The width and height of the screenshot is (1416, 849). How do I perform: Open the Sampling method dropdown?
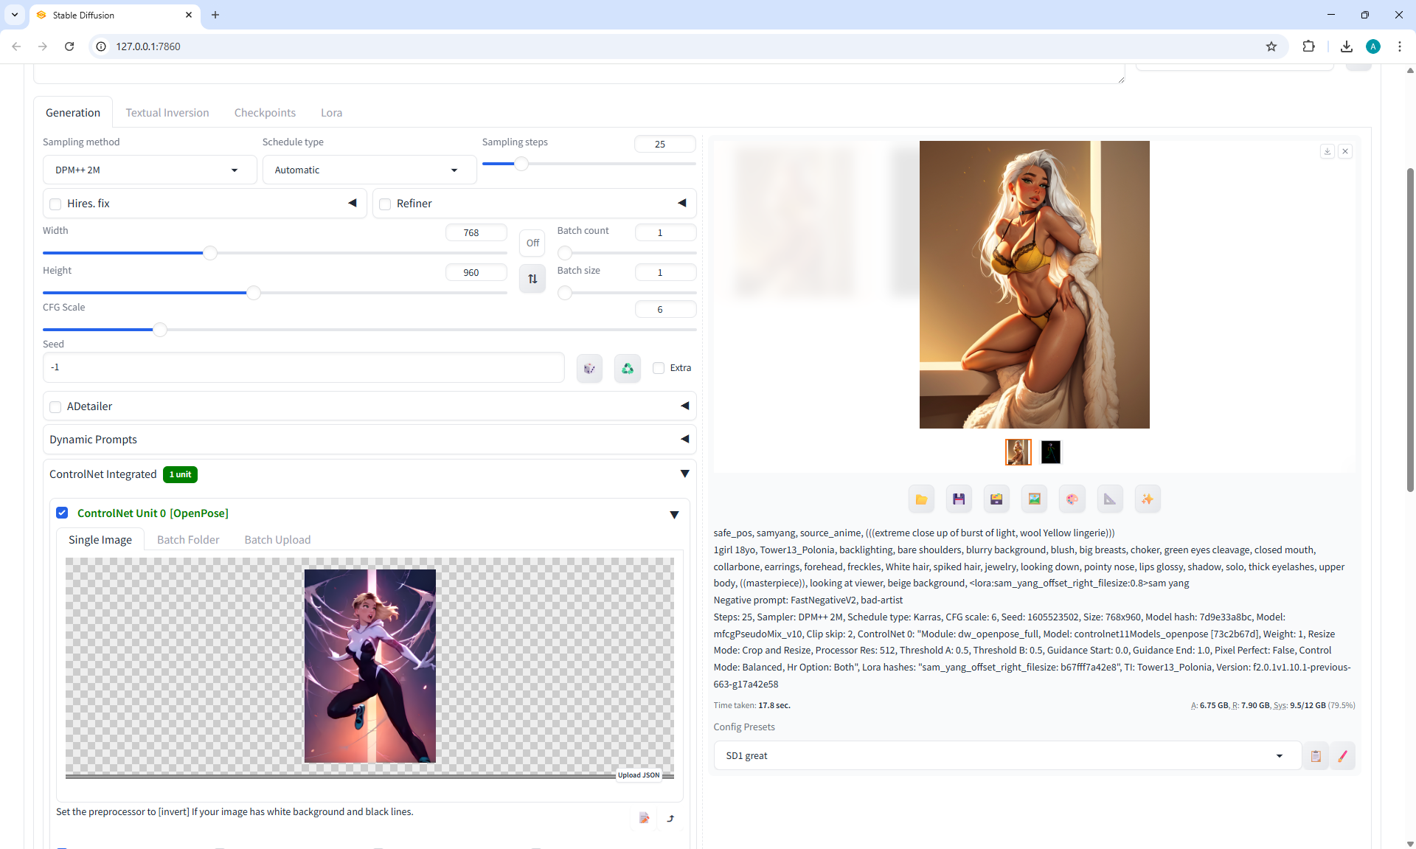149,170
